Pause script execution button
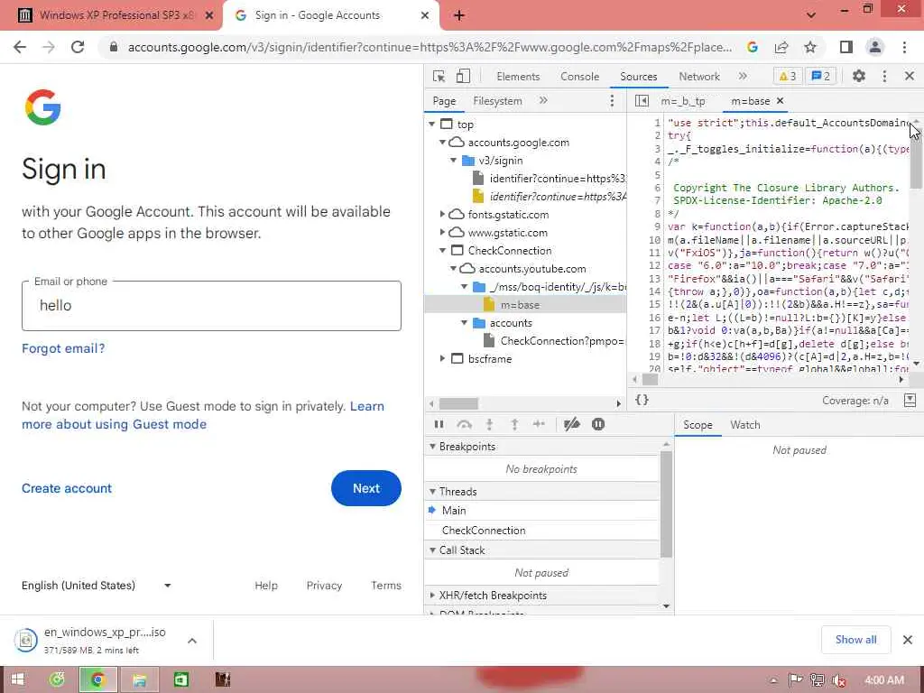The height and width of the screenshot is (693, 924). (x=439, y=424)
